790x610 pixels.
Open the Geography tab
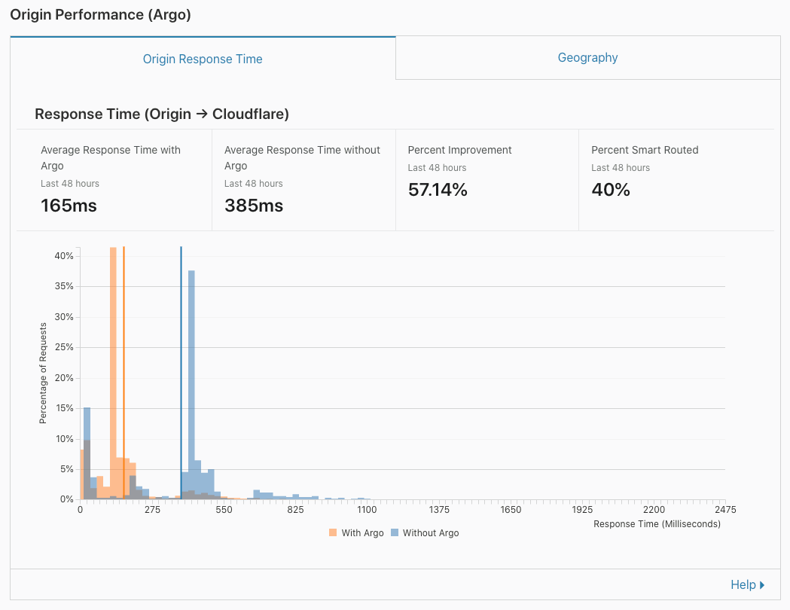point(587,57)
